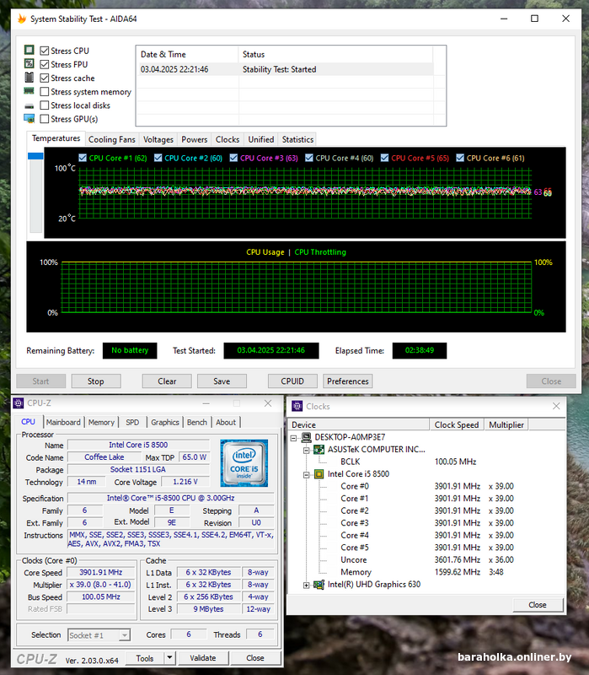The width and height of the screenshot is (589, 675).
Task: Collapse the ASUSTeK COMPUTER INC node
Action: [x=307, y=451]
